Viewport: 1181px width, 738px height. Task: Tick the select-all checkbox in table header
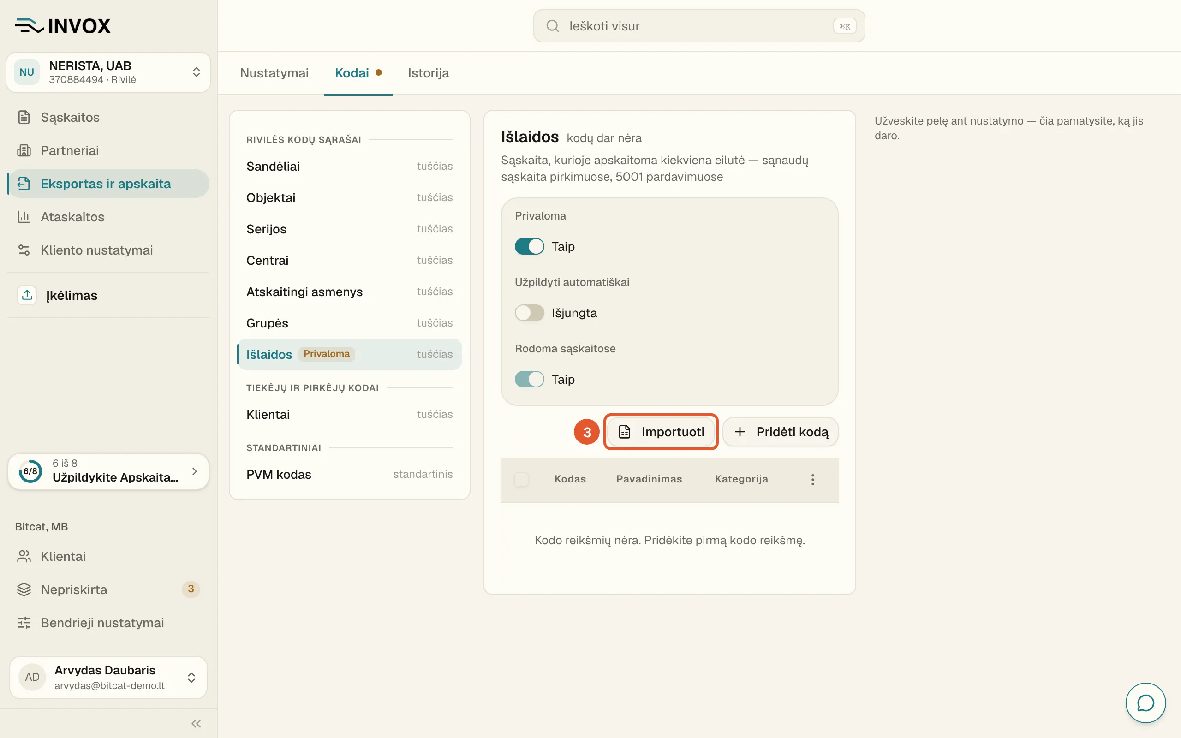tap(521, 479)
